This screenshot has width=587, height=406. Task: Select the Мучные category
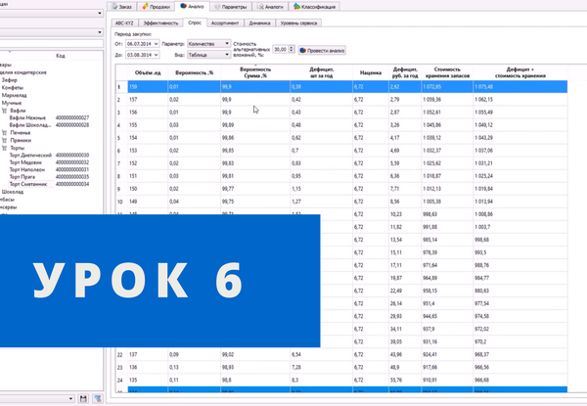(12, 103)
